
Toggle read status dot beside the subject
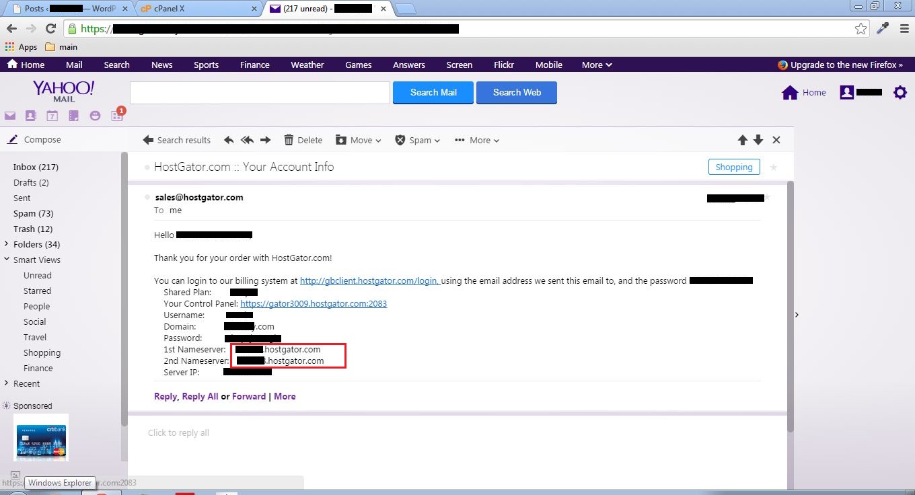147,167
